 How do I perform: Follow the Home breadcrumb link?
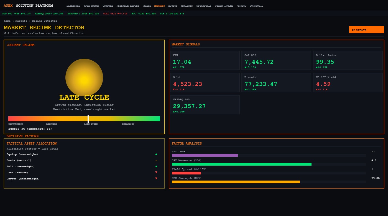7,21
